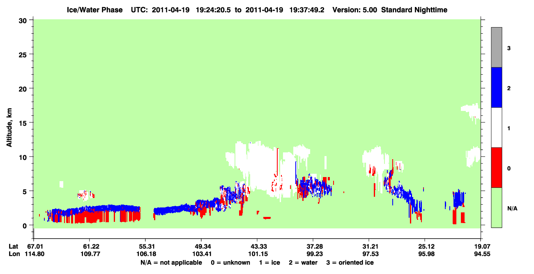
Task: Click the '3 = oriented ice' legend text
Action: [350, 262]
